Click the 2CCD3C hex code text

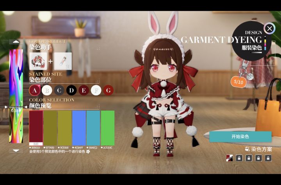click(x=108, y=147)
